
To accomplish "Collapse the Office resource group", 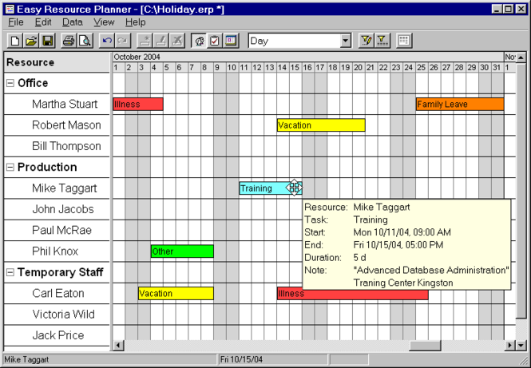I will [x=10, y=83].
